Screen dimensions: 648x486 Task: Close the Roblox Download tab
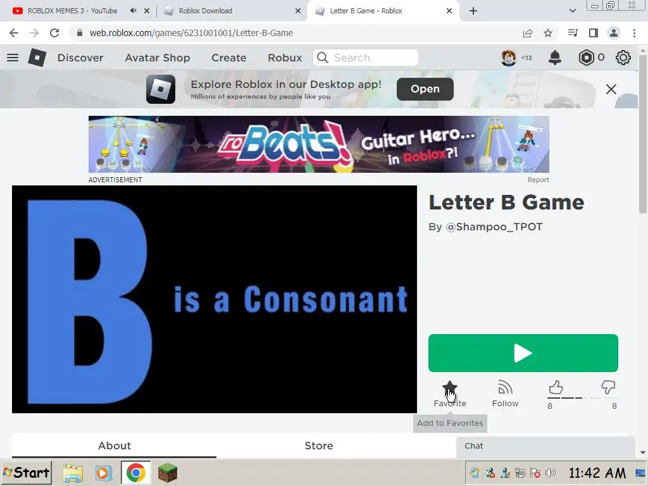298,11
